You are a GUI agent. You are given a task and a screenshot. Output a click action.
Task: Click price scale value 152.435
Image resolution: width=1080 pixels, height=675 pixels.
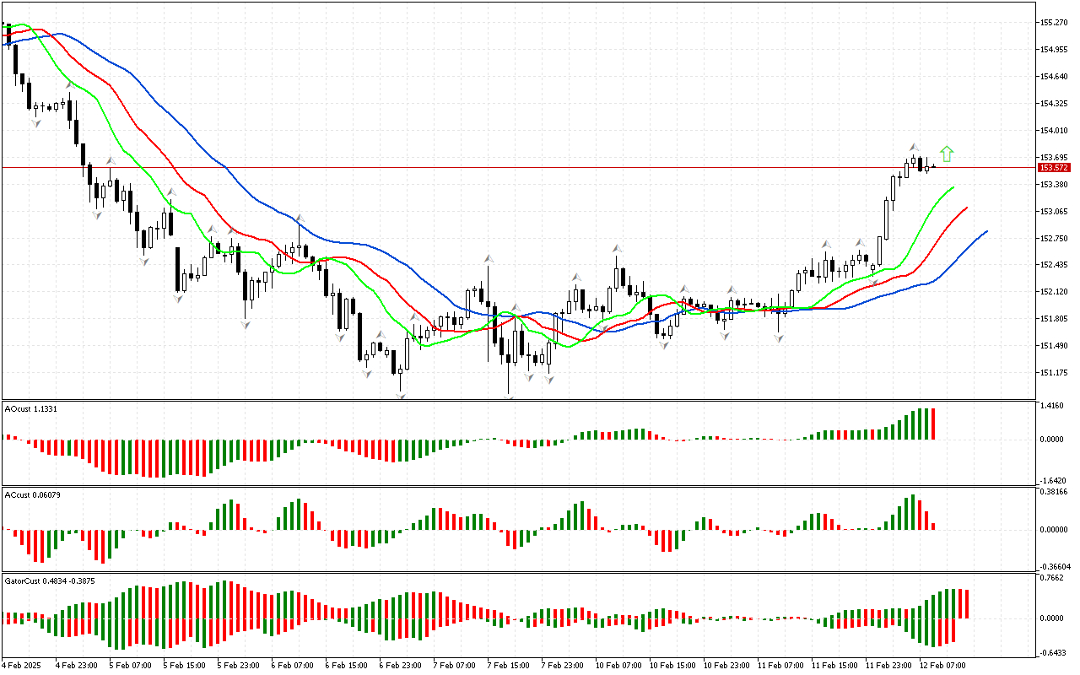[1054, 265]
